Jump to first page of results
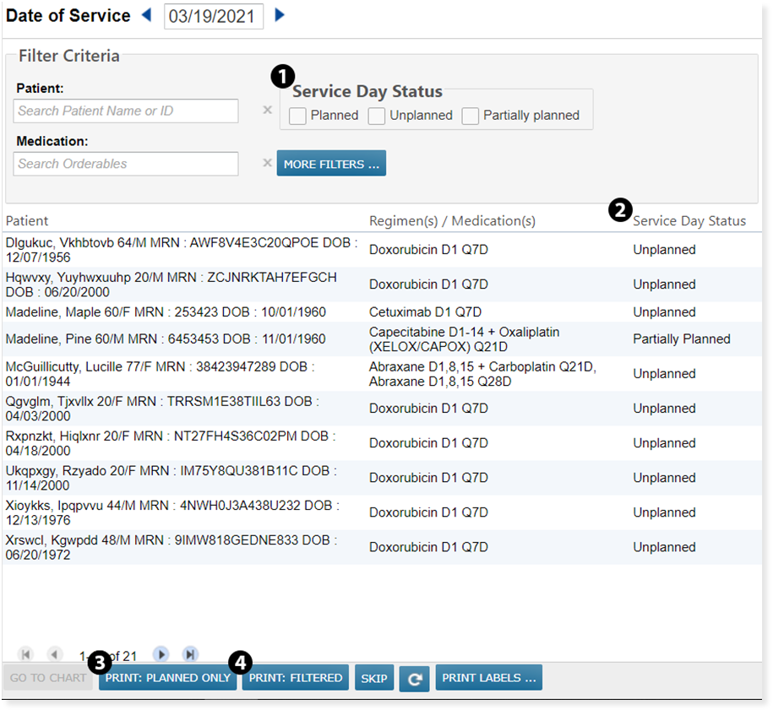773x710 pixels. pyautogui.click(x=25, y=654)
